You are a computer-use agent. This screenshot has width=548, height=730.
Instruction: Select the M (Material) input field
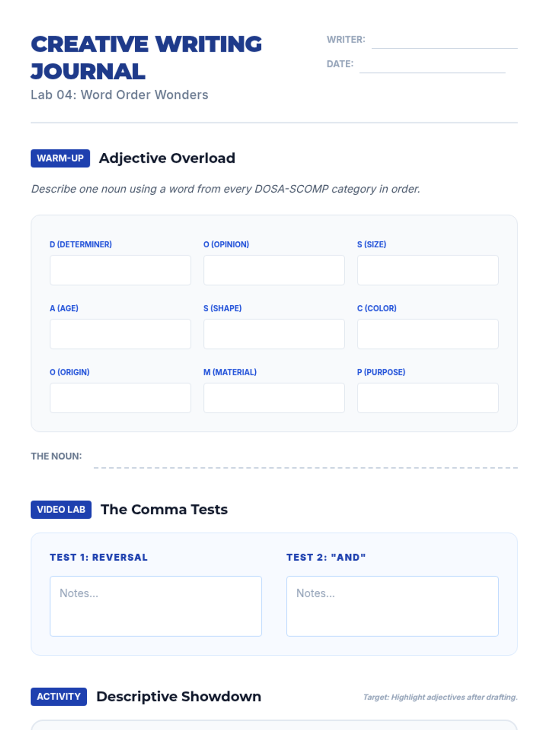274,398
